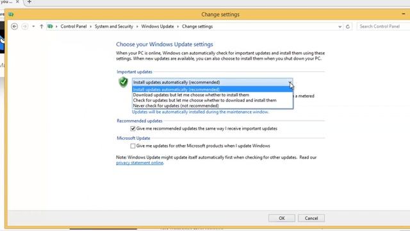This screenshot has height=231, width=410.
Task: Select Check for updates but let me choose
Action: 212,100
